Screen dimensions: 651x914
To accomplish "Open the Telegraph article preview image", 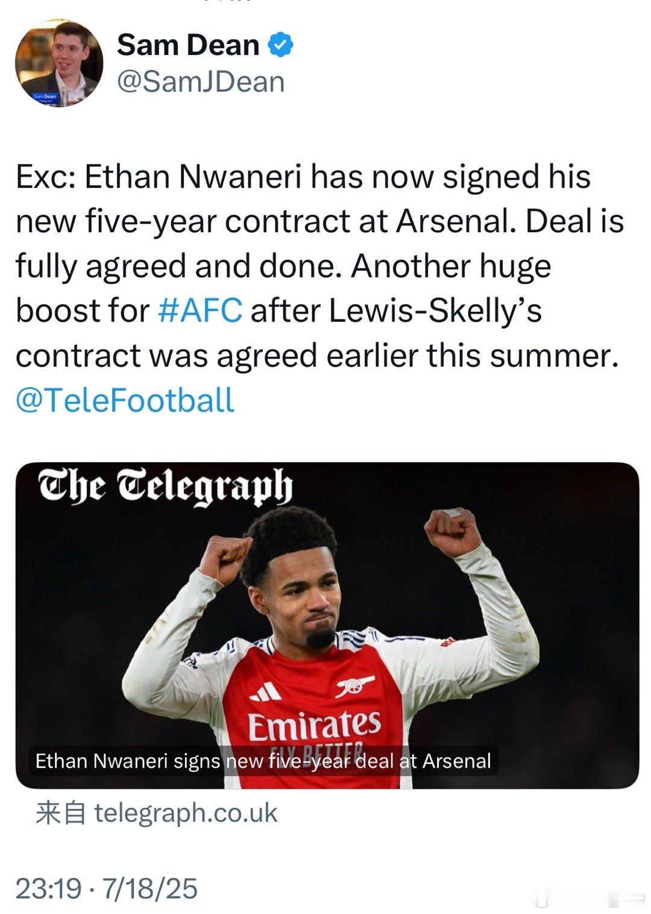I will point(327,625).
